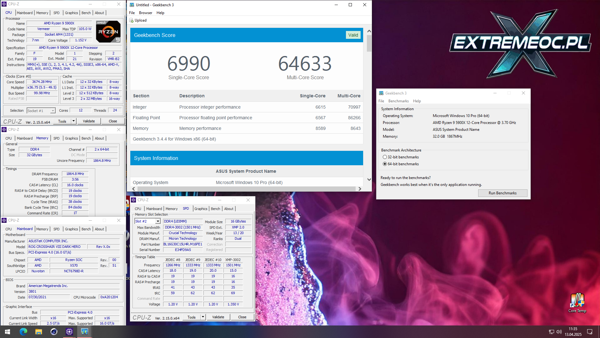
Task: Open File Explorer from taskbar
Action: point(38,331)
